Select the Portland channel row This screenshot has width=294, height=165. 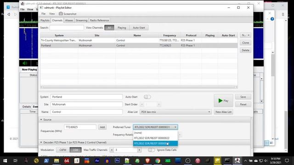click(139, 45)
